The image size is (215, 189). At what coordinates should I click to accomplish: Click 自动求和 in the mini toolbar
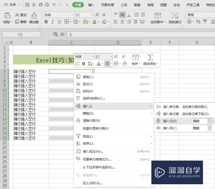[x=150, y=60]
